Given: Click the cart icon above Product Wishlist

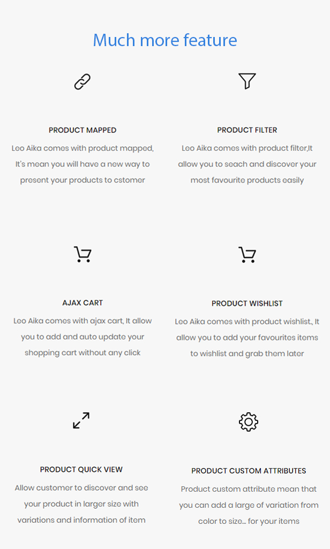Looking at the screenshot, I should (x=247, y=255).
